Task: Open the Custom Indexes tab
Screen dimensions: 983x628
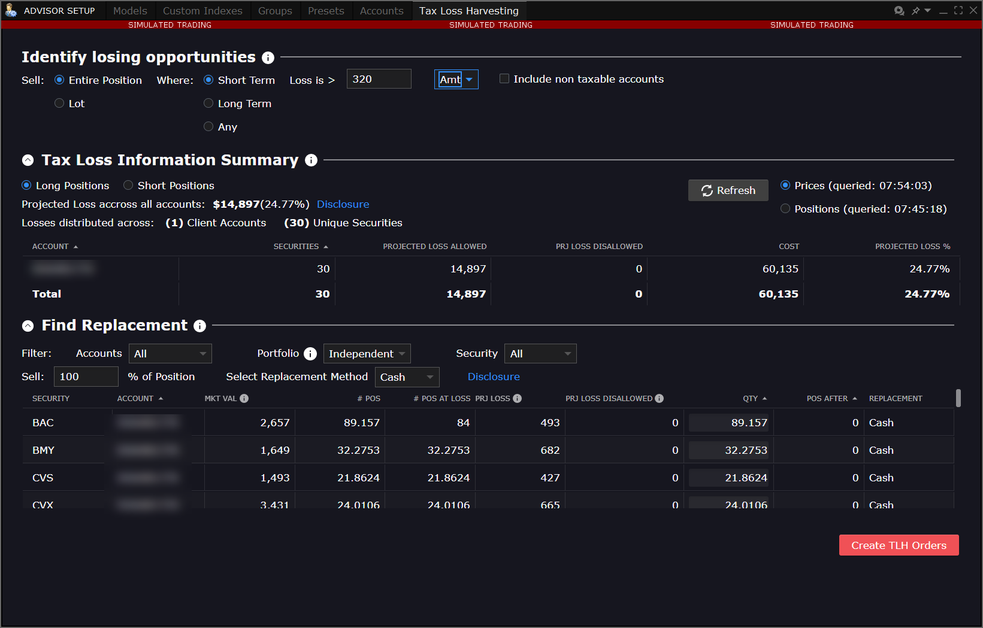Action: click(202, 10)
